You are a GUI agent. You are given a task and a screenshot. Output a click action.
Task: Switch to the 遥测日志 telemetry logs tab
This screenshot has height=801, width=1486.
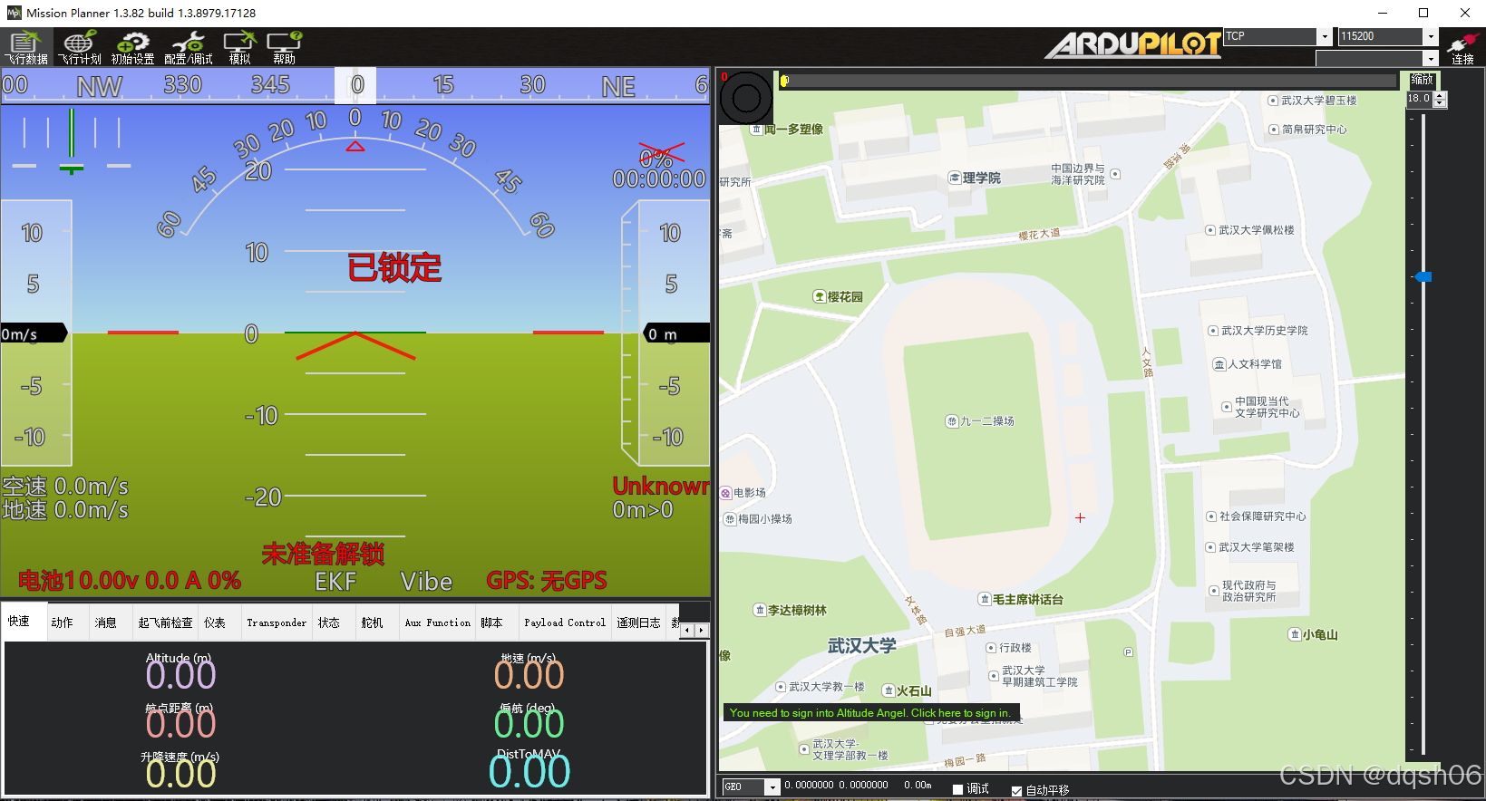[639, 622]
